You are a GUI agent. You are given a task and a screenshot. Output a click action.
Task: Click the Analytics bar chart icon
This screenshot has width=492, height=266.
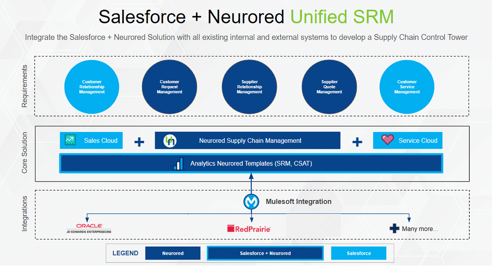point(178,163)
